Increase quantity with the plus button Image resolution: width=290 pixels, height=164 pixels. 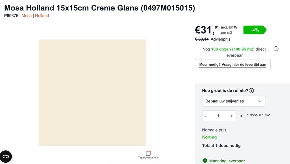tap(231, 116)
